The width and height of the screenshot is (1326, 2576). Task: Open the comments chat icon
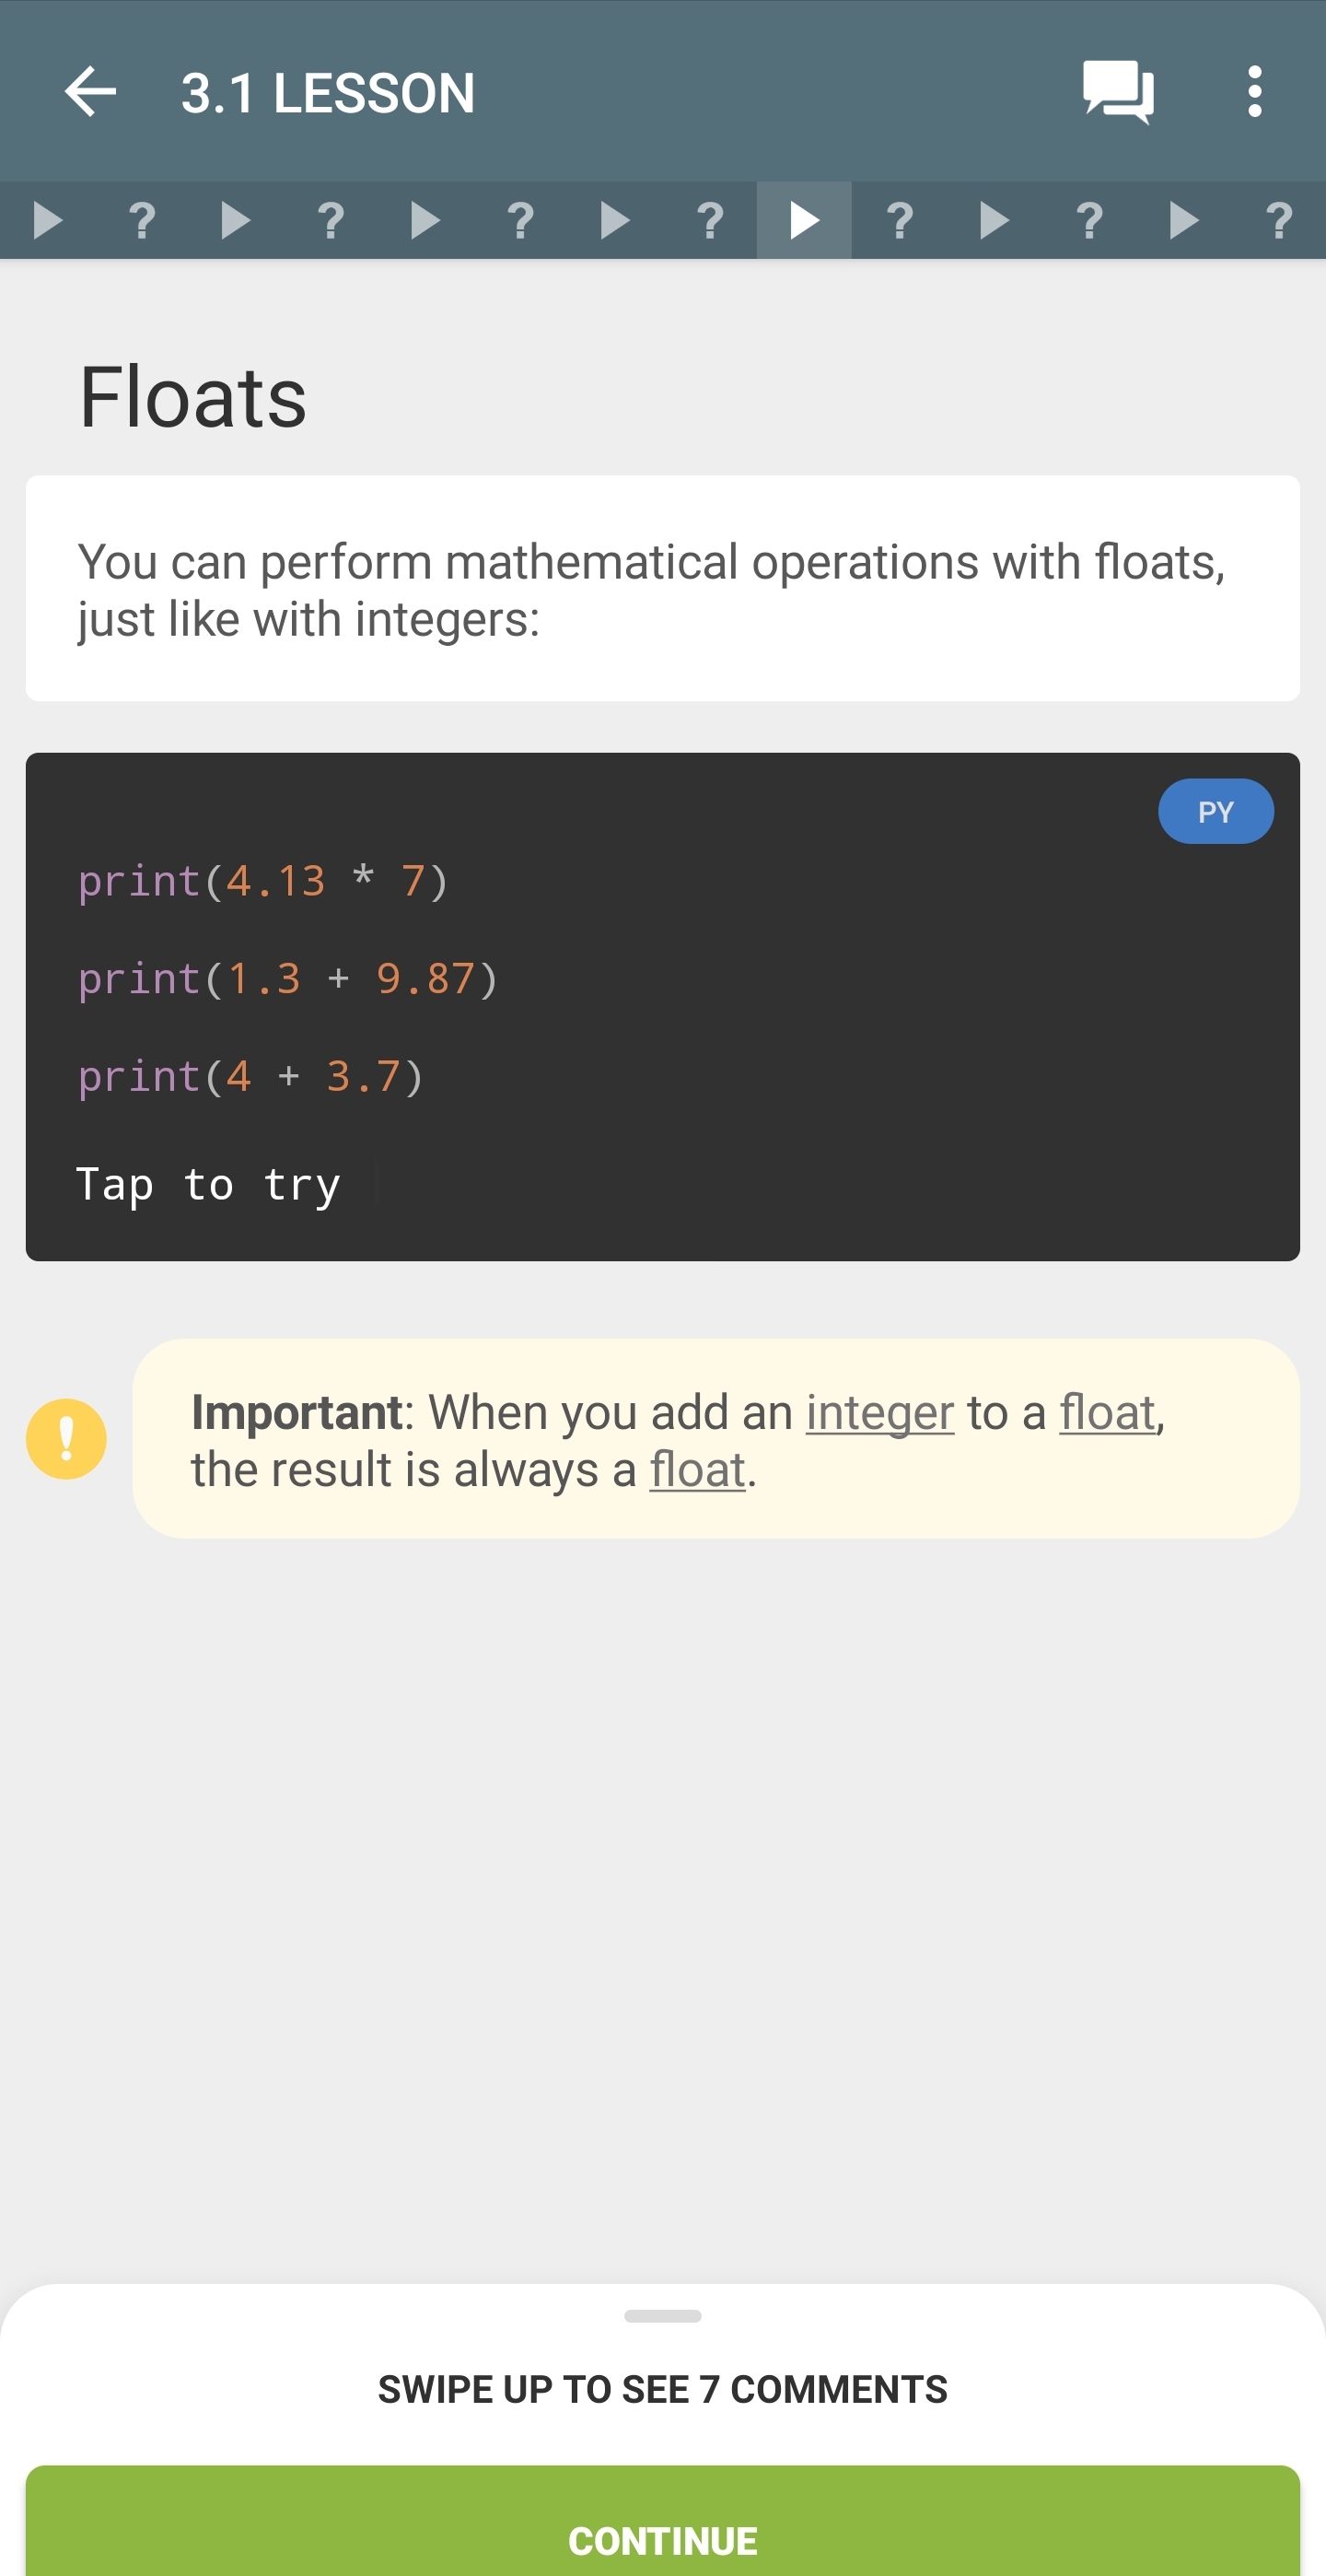(1117, 92)
